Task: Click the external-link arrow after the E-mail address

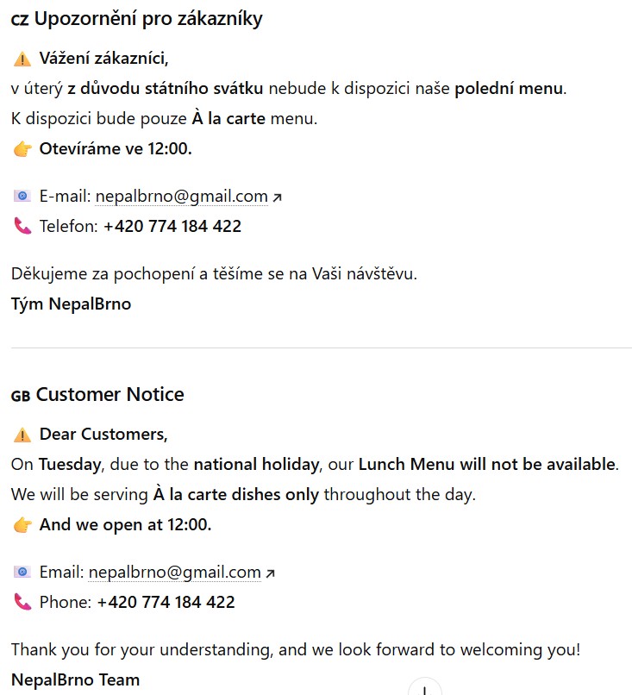Action: [x=277, y=197]
